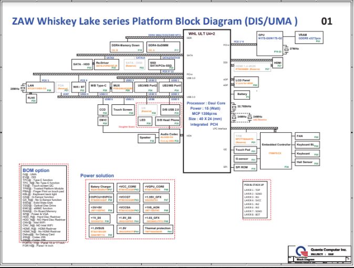Screen dimensions: 354x268
Task: Click the 32.768kHz crystal symbol
Action: click(x=234, y=106)
